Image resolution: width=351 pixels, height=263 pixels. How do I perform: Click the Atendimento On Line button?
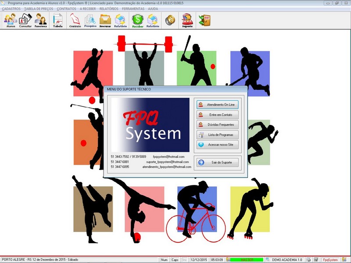pos(218,105)
